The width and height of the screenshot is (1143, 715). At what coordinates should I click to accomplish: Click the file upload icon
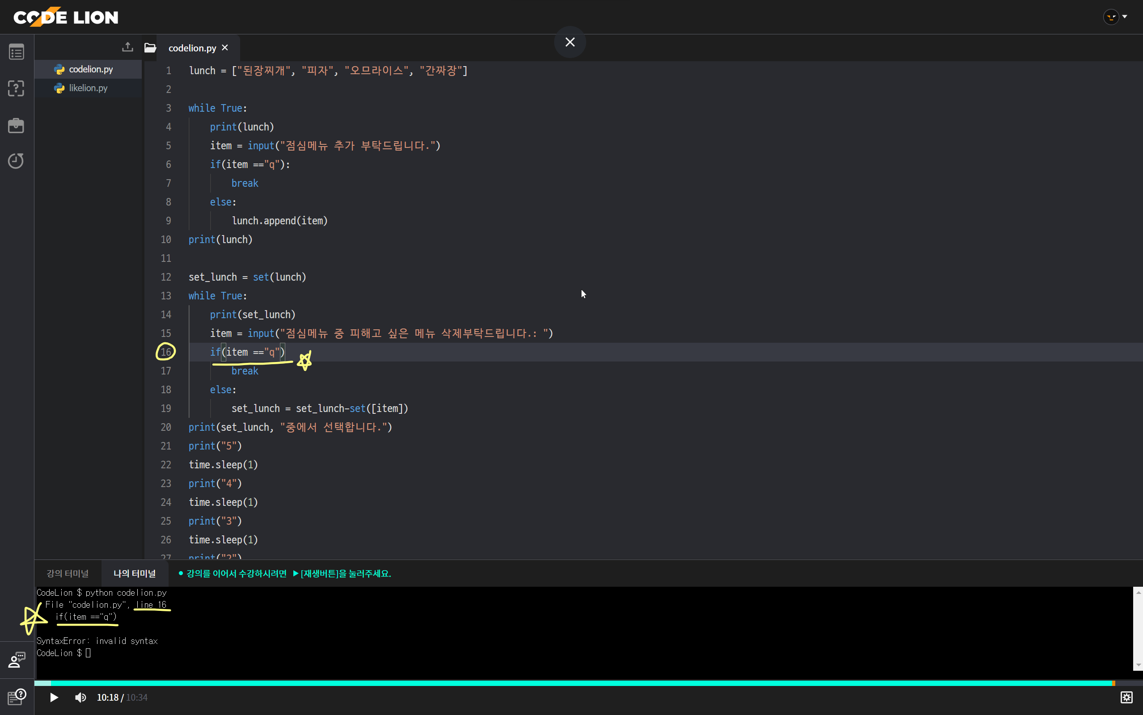point(127,47)
